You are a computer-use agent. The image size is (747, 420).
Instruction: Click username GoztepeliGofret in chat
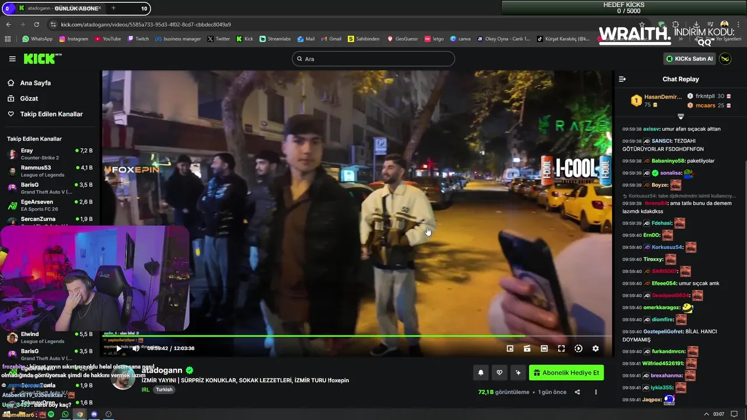[x=663, y=331]
